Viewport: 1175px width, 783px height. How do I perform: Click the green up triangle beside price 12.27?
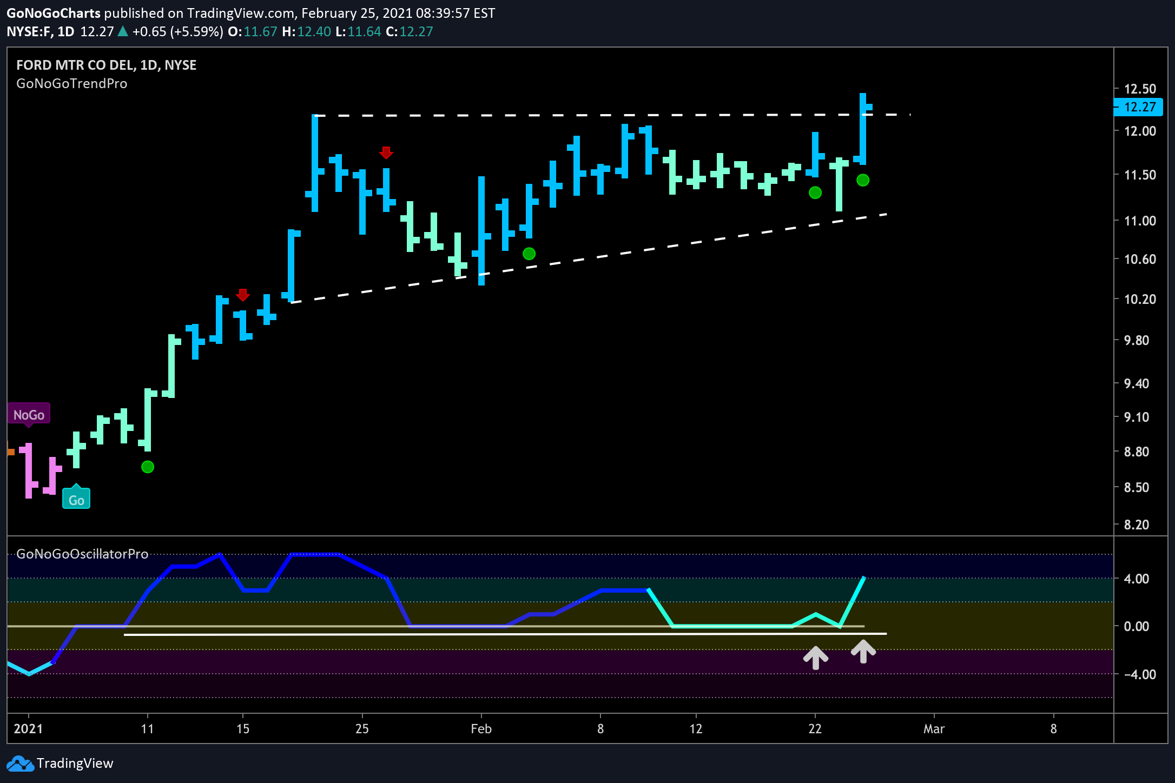pyautogui.click(x=123, y=31)
